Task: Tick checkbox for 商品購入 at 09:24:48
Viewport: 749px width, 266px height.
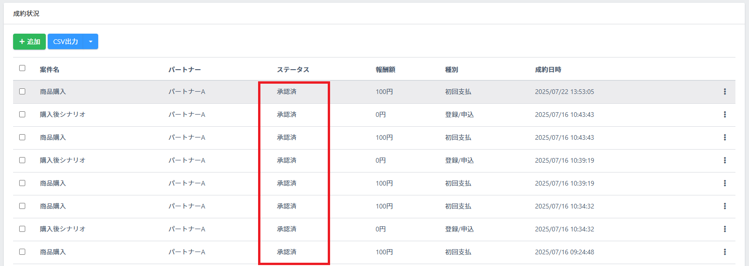Action: tap(22, 252)
